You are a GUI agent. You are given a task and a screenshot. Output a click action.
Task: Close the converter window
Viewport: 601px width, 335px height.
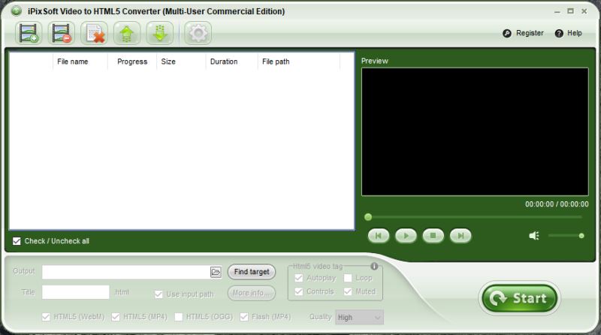pyautogui.click(x=584, y=11)
